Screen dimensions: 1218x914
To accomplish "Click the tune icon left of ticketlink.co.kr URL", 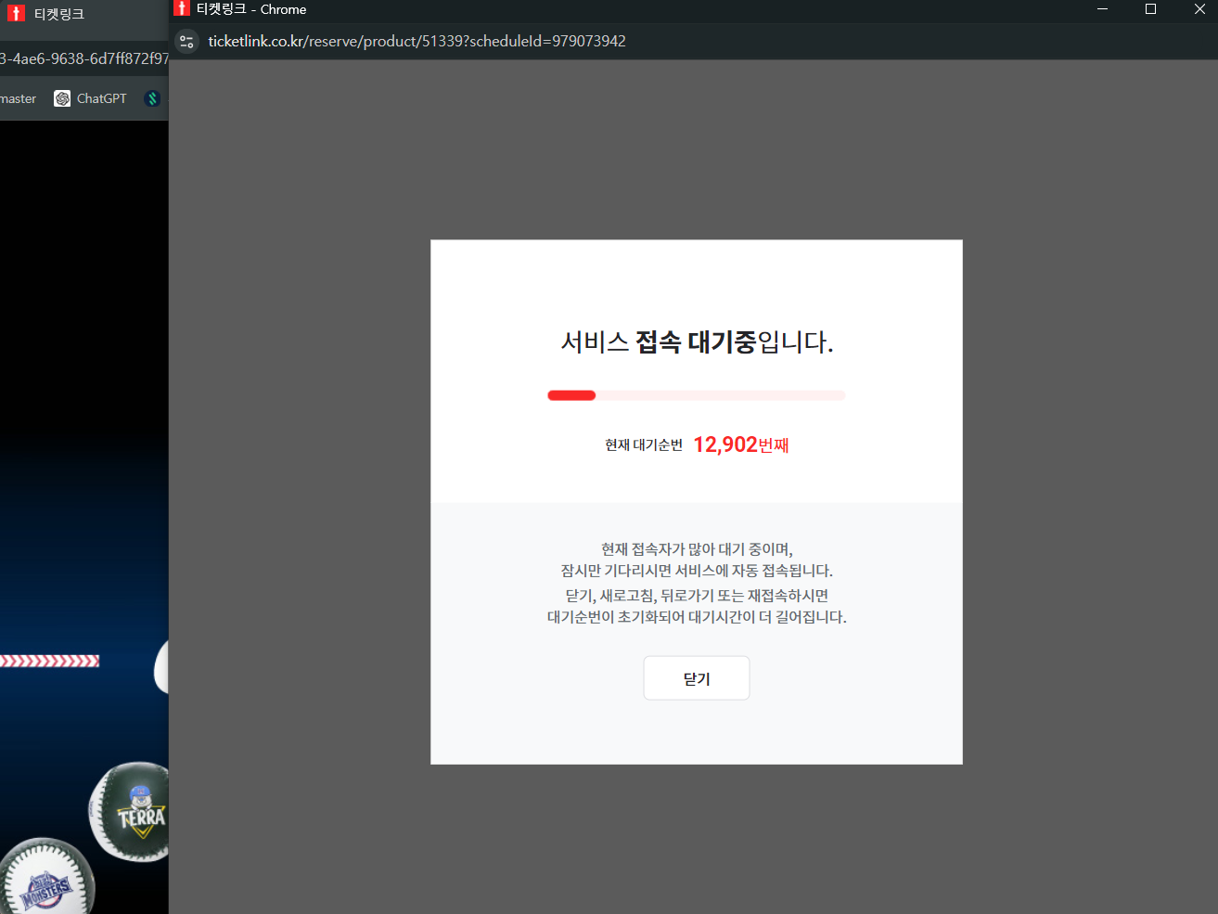I will click(x=186, y=41).
